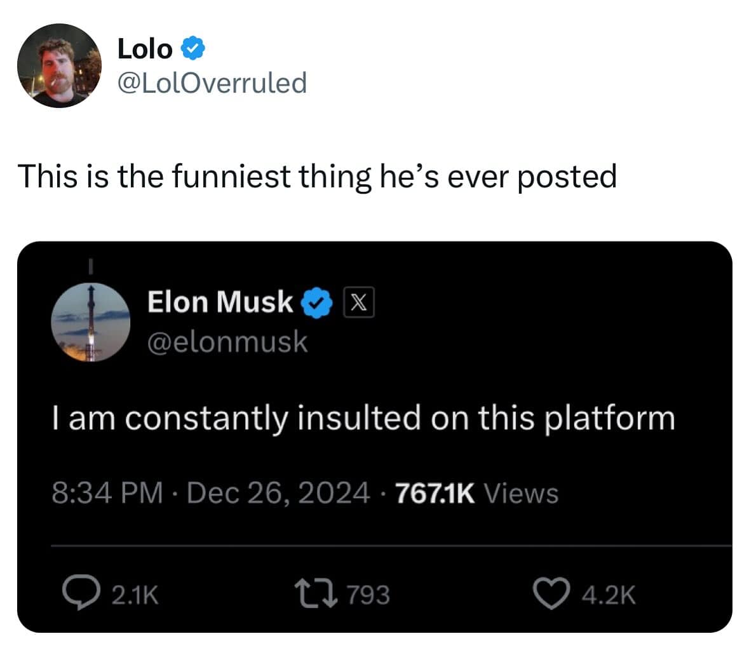Viewport: 749px width, 655px height.
Task: Open the @LolOverruled profile handle
Action: (x=210, y=81)
